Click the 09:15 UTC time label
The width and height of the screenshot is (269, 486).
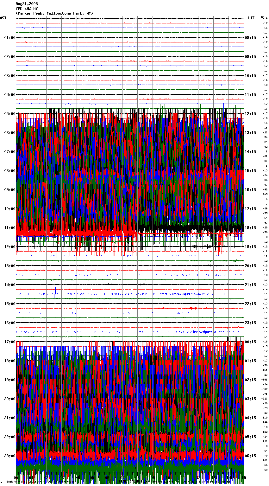pos(250,57)
